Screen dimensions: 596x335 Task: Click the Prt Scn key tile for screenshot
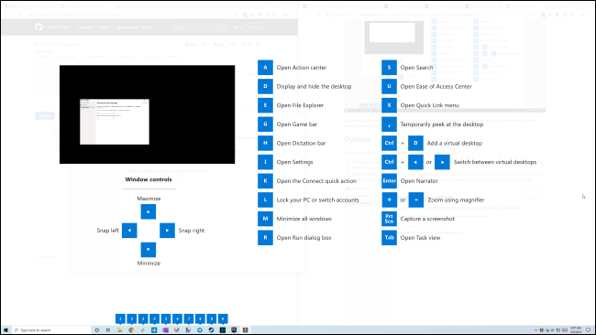(x=389, y=219)
